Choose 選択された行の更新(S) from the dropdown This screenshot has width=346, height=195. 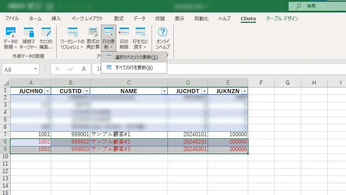[134, 57]
